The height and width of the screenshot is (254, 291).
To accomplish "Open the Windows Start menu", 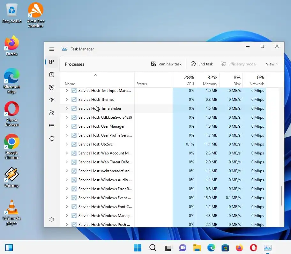I will [138, 248].
